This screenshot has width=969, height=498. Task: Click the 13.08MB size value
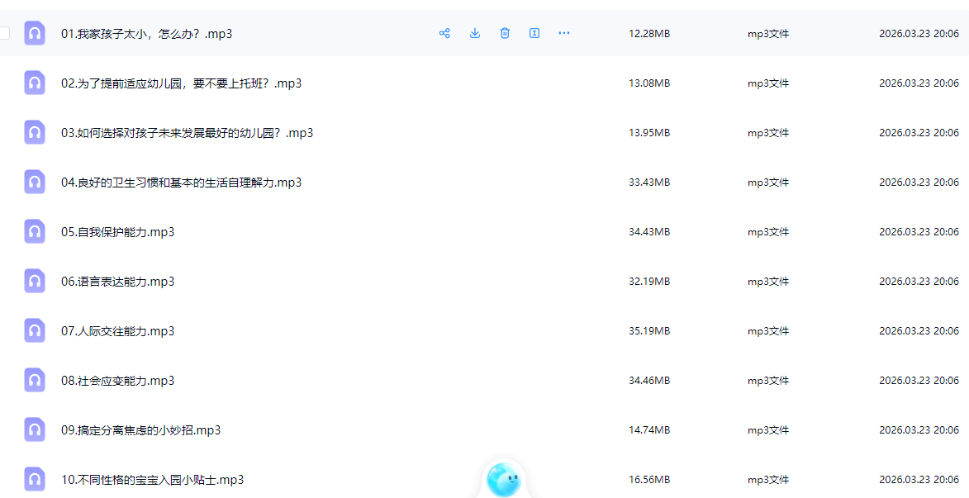(648, 83)
